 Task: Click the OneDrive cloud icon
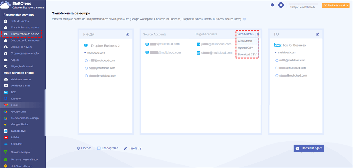coord(6,144)
